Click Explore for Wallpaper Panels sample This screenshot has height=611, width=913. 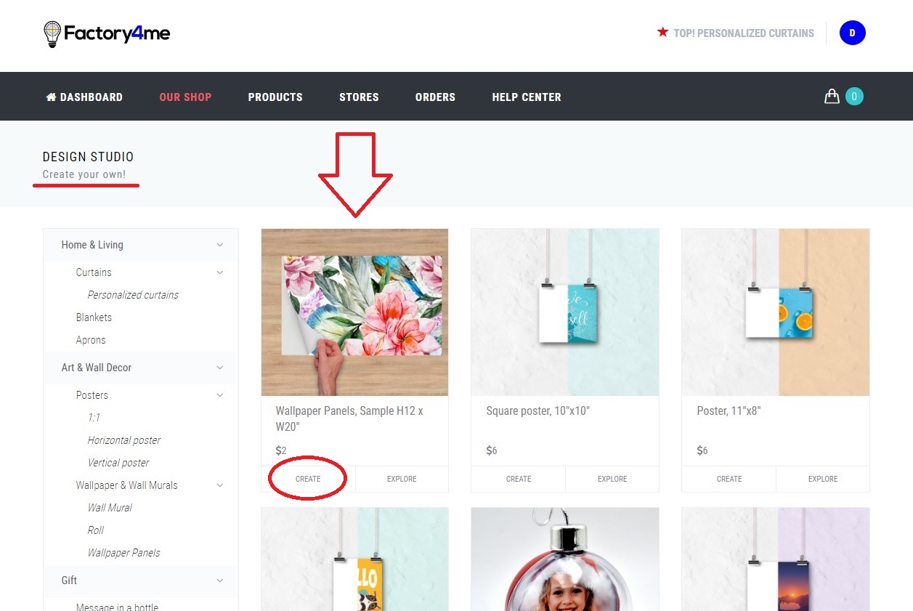[x=402, y=479]
